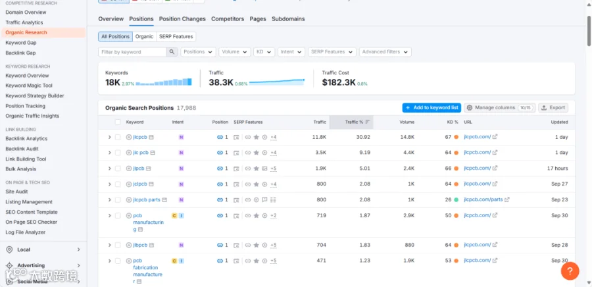Click the C intent badge for pcb manufacturing
592x287 pixels.
[174, 216]
